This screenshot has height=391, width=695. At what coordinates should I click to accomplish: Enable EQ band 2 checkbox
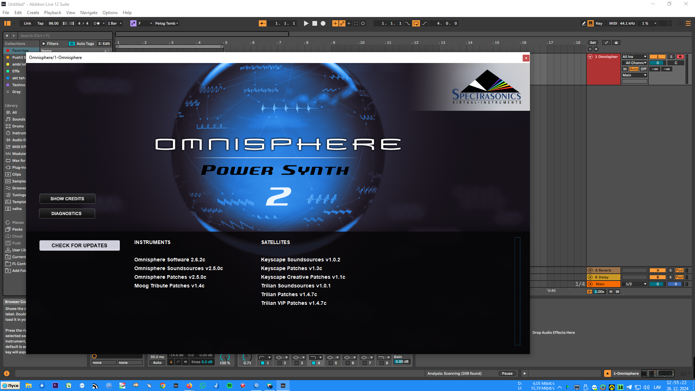click(x=279, y=363)
